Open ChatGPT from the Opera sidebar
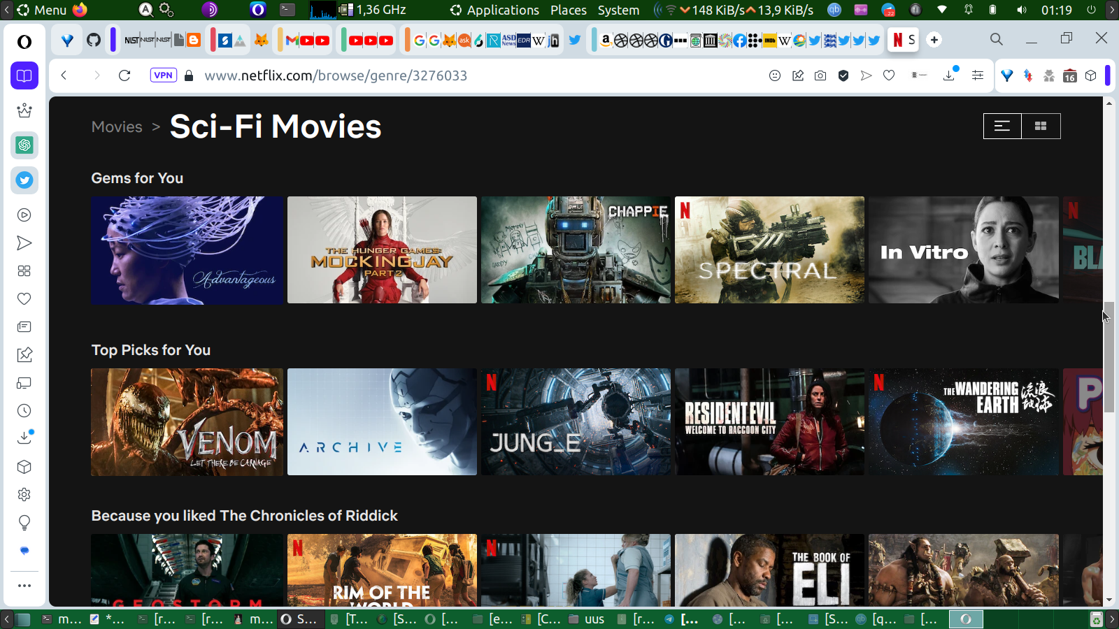The width and height of the screenshot is (1119, 629). click(x=24, y=145)
